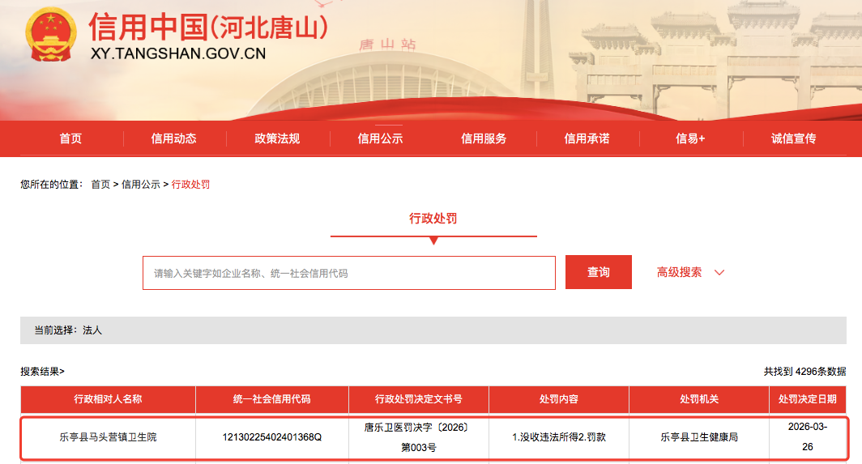Expand 高级搜索 advanced search options

(679, 272)
